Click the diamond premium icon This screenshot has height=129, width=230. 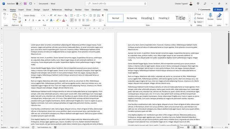198,4
